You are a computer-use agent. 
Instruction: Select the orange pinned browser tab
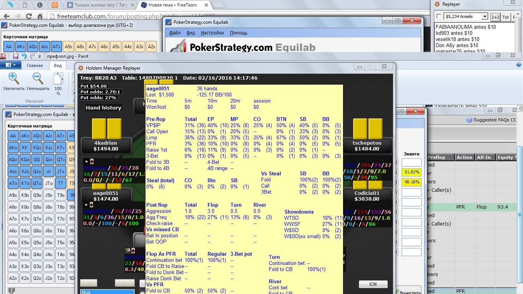pyautogui.click(x=55, y=5)
